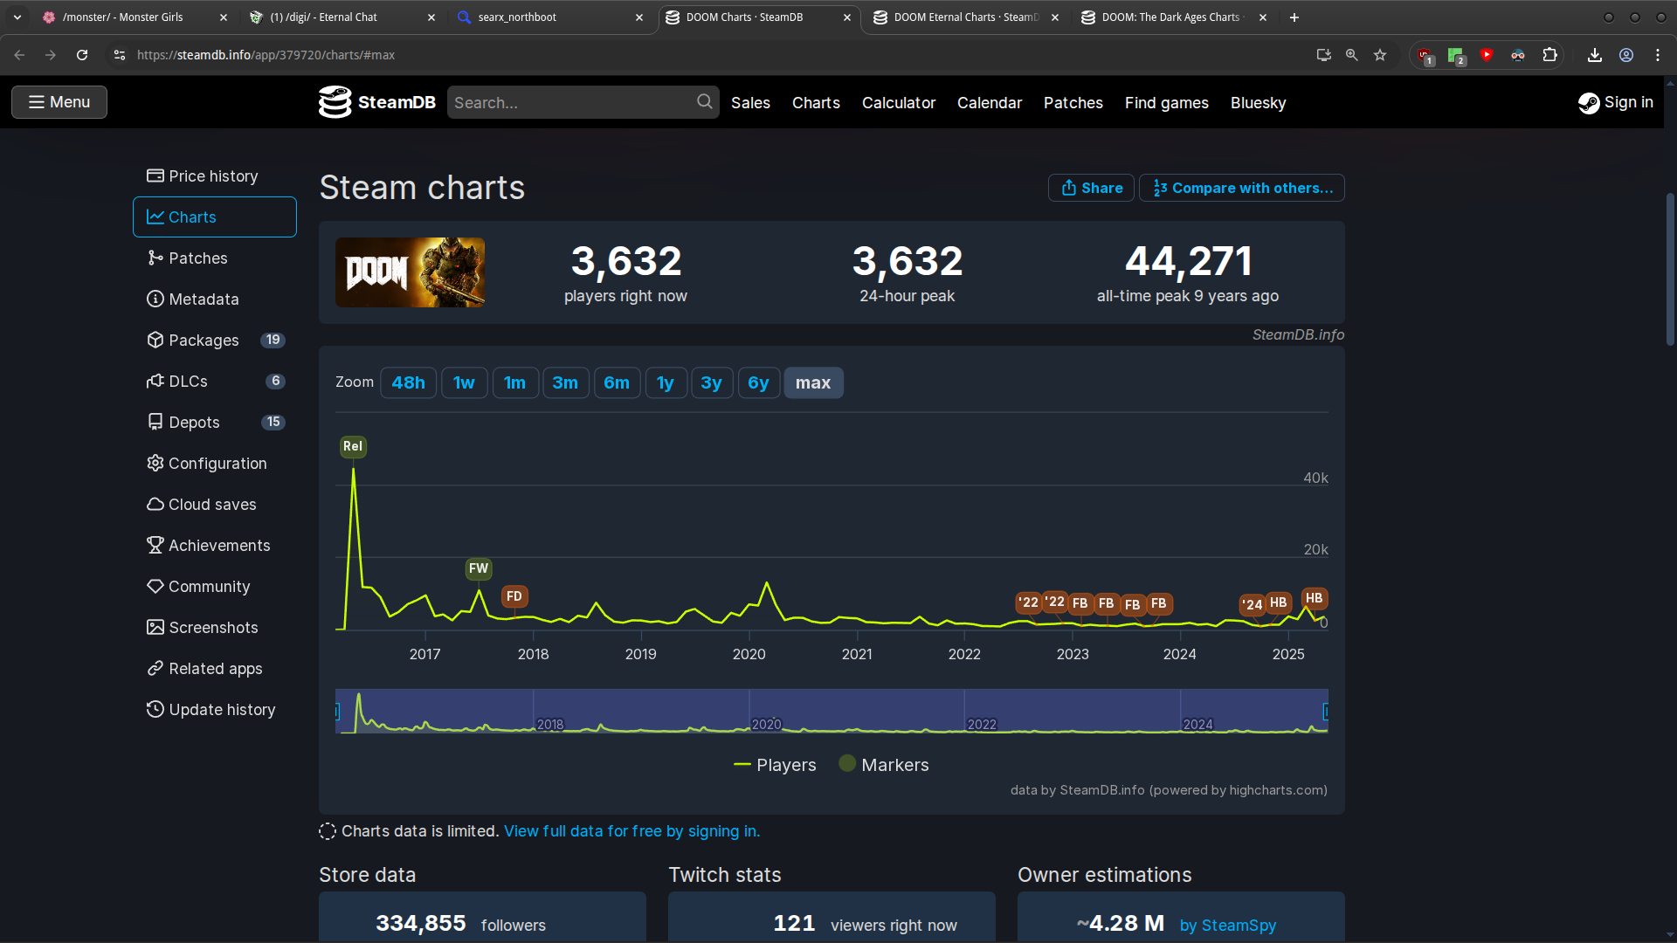Set chart zoom to 6m
This screenshot has width=1677, height=943.
[x=617, y=382]
